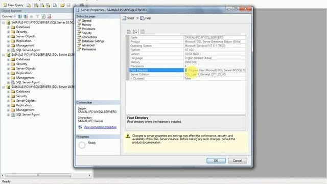Open the Advanced page in Server Properties
The image size is (327, 184).
88,45
